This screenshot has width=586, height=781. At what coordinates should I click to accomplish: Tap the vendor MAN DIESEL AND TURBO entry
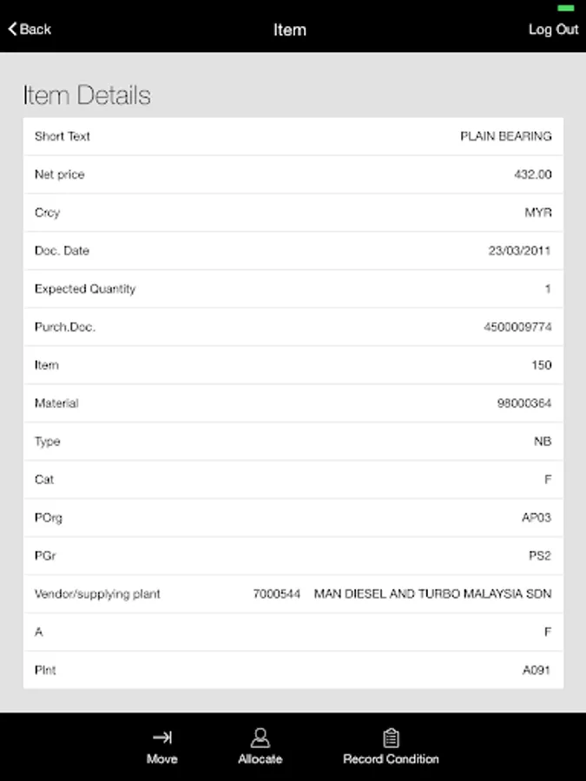tap(432, 594)
